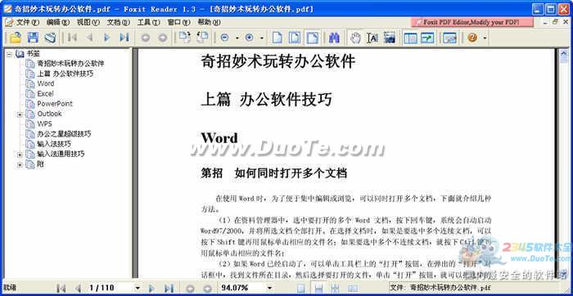Set actual size page view
573x296 pixels.
[x=277, y=38]
